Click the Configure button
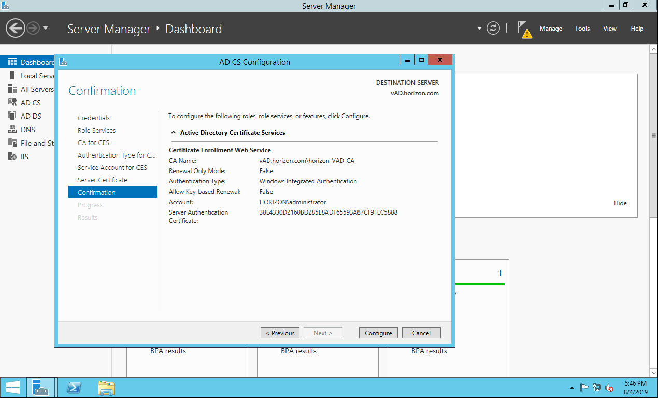 click(378, 333)
